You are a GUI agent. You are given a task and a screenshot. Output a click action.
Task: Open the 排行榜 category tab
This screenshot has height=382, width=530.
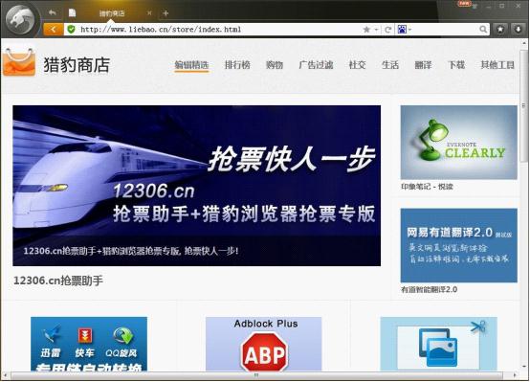237,65
